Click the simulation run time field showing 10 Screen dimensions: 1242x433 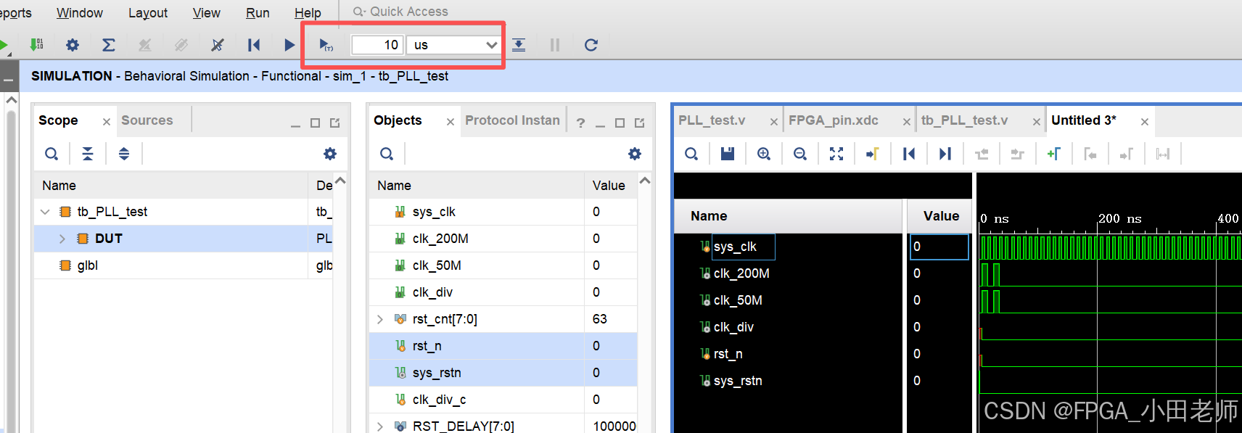pyautogui.click(x=377, y=45)
